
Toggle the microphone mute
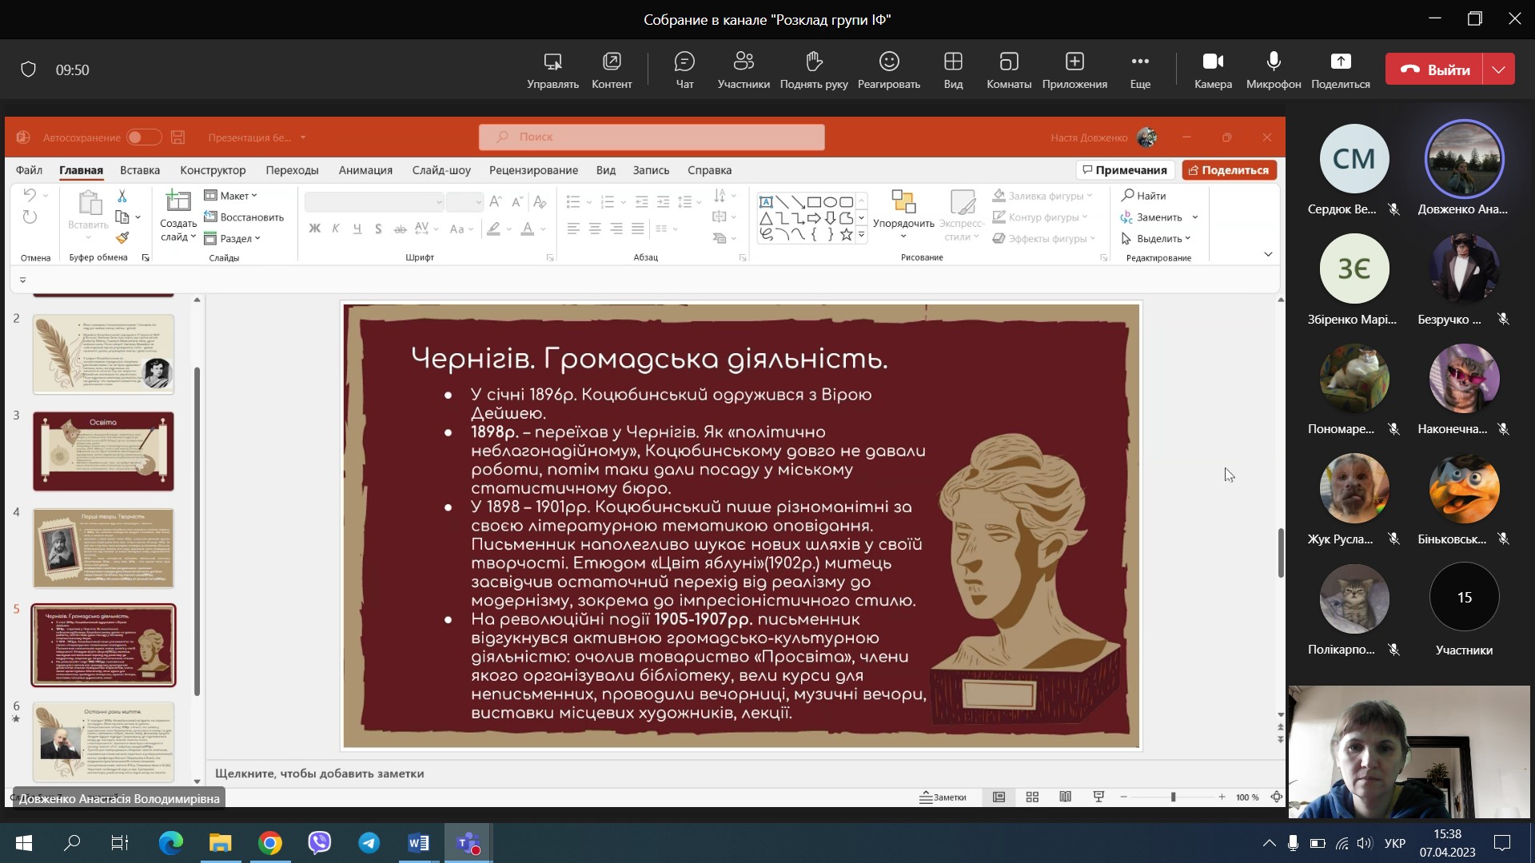(1273, 70)
